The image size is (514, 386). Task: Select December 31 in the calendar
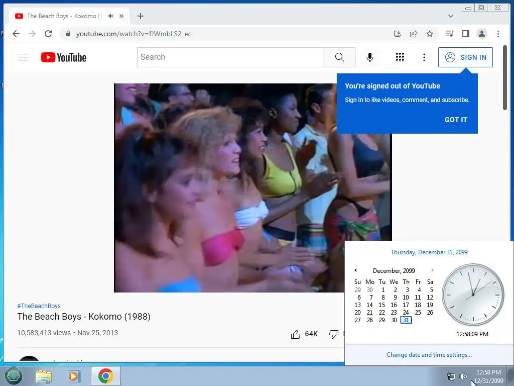(406, 320)
